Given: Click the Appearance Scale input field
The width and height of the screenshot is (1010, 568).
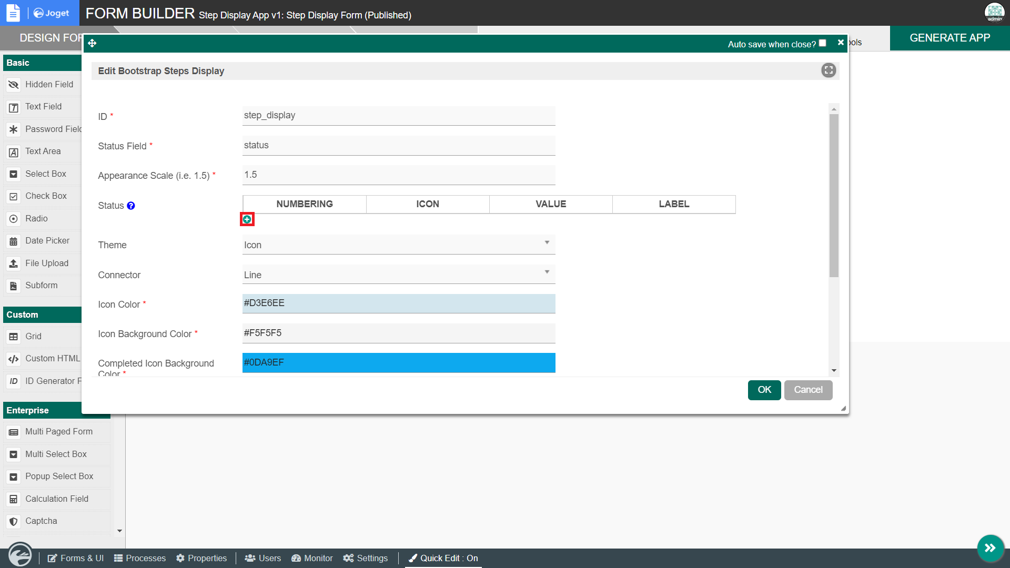Looking at the screenshot, I should tap(398, 175).
